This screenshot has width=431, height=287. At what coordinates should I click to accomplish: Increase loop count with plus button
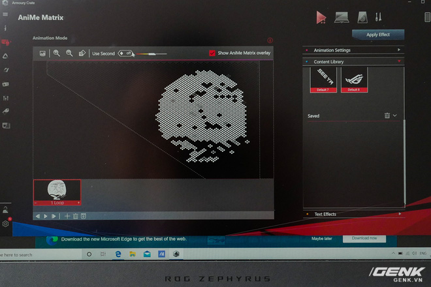[78, 203]
